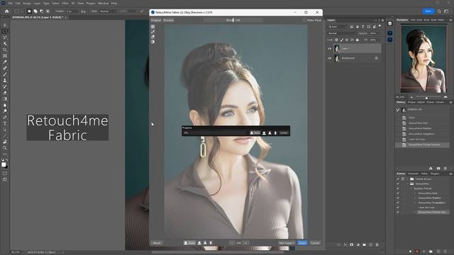This screenshot has width=454, height=255.
Task: Select the Lasso tool
Action: (5, 38)
